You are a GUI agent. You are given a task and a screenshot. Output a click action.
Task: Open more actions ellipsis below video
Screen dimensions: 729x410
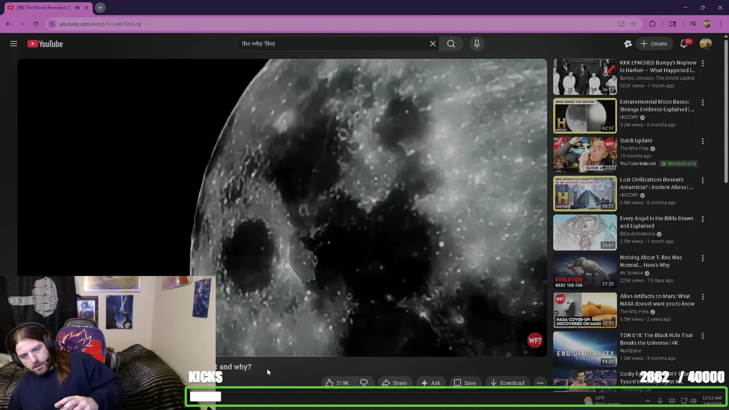pyautogui.click(x=540, y=383)
